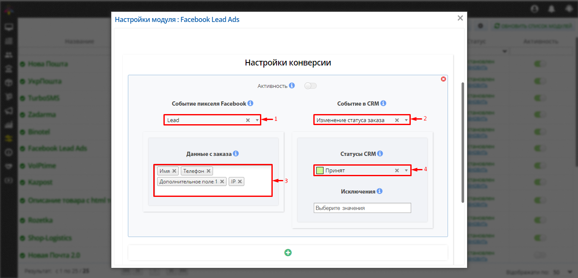
Task: Open the TurboSMS module in the list
Action: (x=44, y=98)
